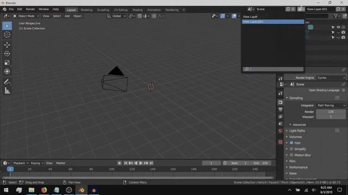Viewport: 348px width, 195px height.
Task: Select the 3D Cursor tool
Action: [x=7, y=35]
